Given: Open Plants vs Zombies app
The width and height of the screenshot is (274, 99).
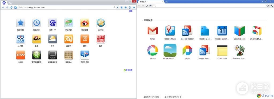Looking at the screenshot, I should [x=239, y=50].
